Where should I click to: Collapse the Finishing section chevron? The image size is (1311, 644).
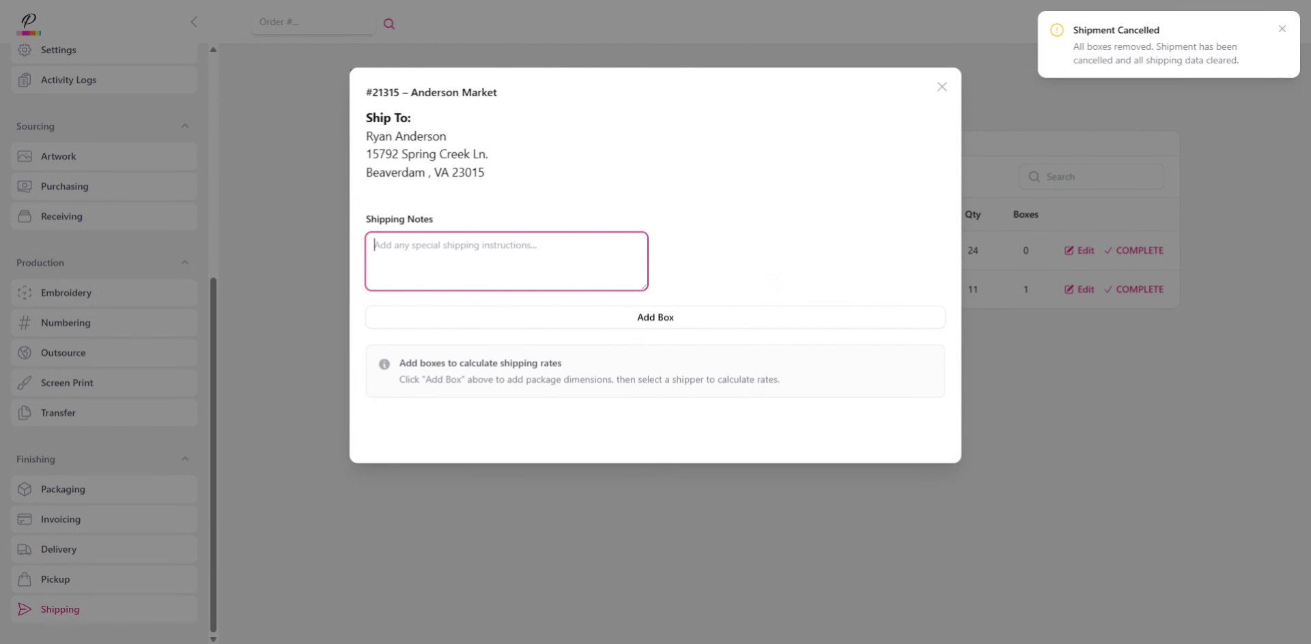click(185, 459)
